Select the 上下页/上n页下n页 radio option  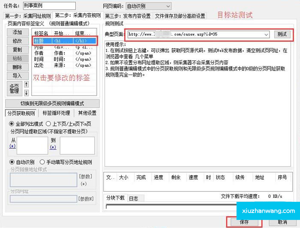(x=48, y=123)
